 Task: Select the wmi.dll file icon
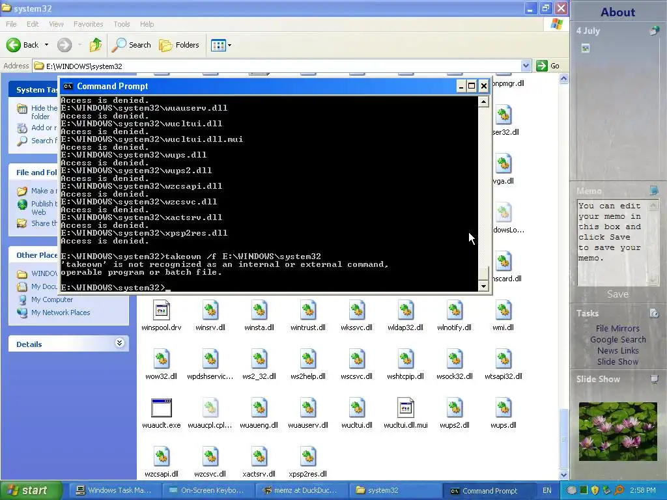pyautogui.click(x=504, y=311)
